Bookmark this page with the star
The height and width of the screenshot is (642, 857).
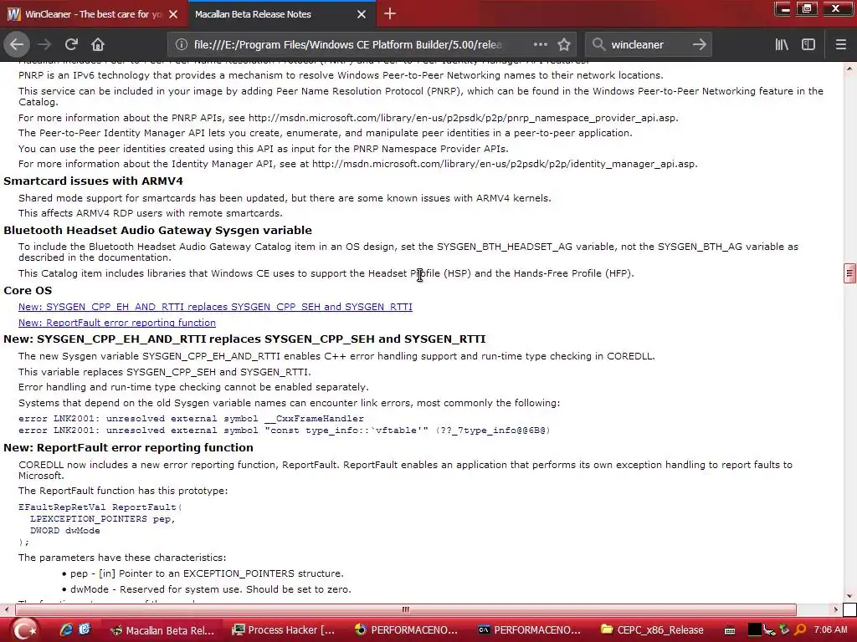564,45
